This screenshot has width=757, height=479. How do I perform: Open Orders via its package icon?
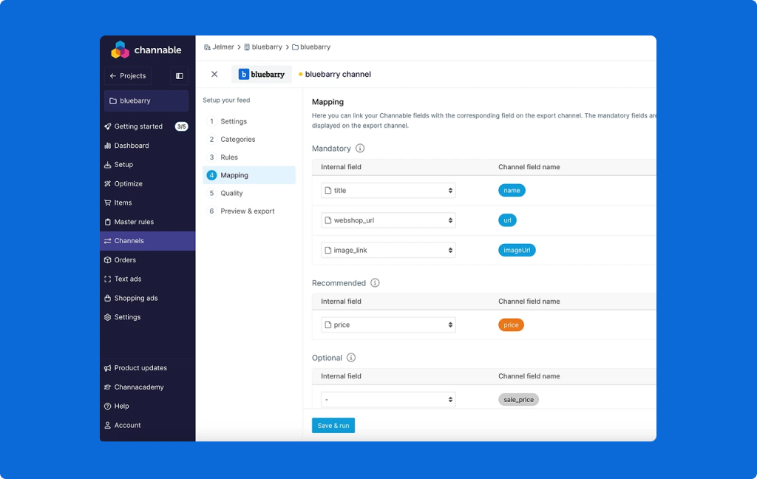[x=108, y=259]
